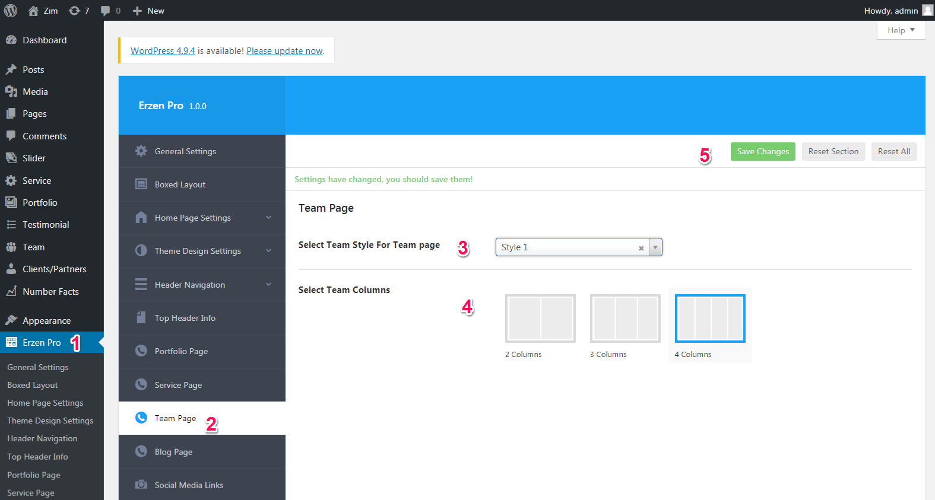Click the Pages icon in sidebar

[11, 113]
